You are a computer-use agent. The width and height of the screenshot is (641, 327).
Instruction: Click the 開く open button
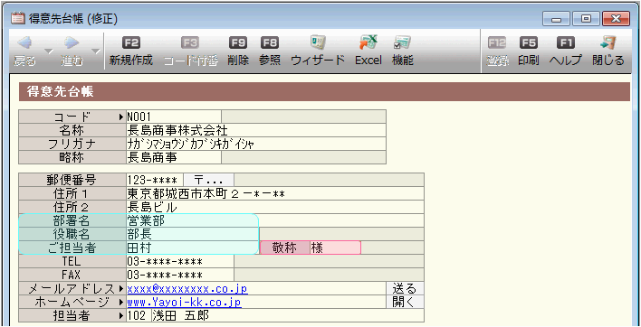click(405, 302)
